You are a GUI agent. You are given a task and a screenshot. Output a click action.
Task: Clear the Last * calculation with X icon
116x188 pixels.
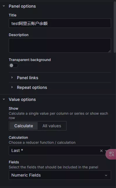(101, 150)
